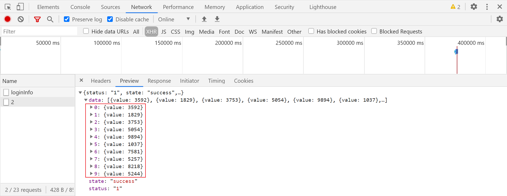507x196 pixels.
Task: Expand item 0 with value 3592
Action: [x=91, y=107]
